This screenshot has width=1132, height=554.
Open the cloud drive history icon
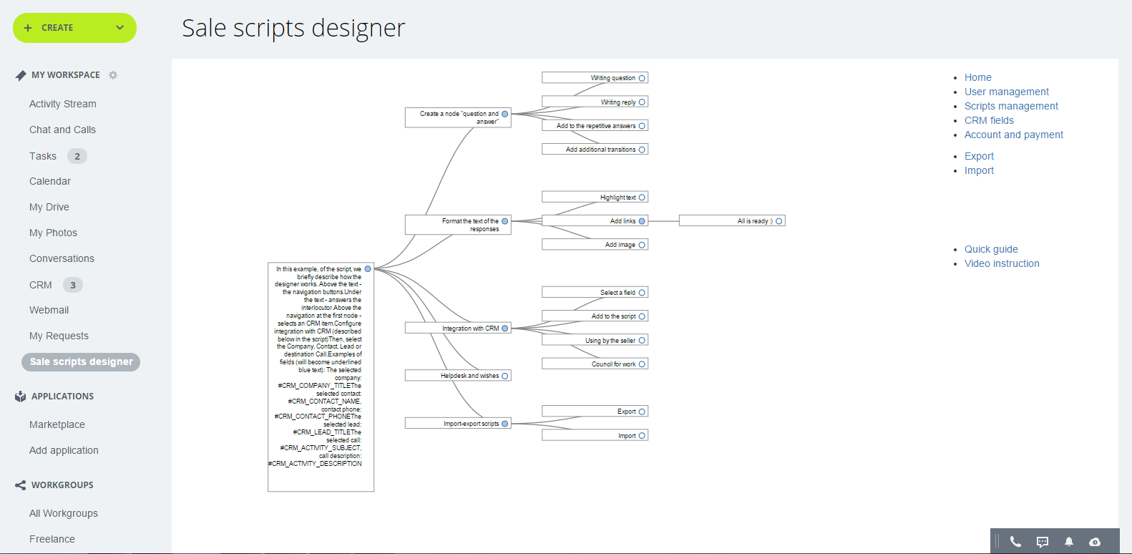point(1095,542)
